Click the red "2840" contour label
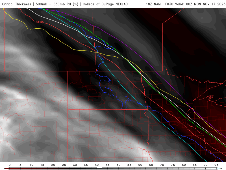Screen dimensions: 226x170 (39, 22)
